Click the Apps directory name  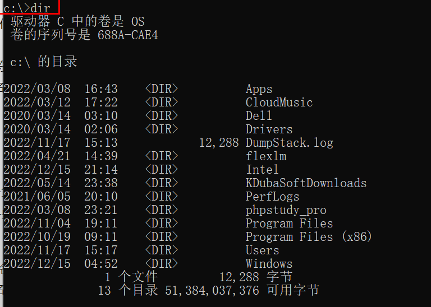click(x=259, y=89)
